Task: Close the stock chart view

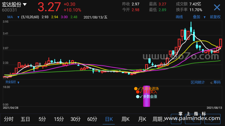Action: [217, 7]
